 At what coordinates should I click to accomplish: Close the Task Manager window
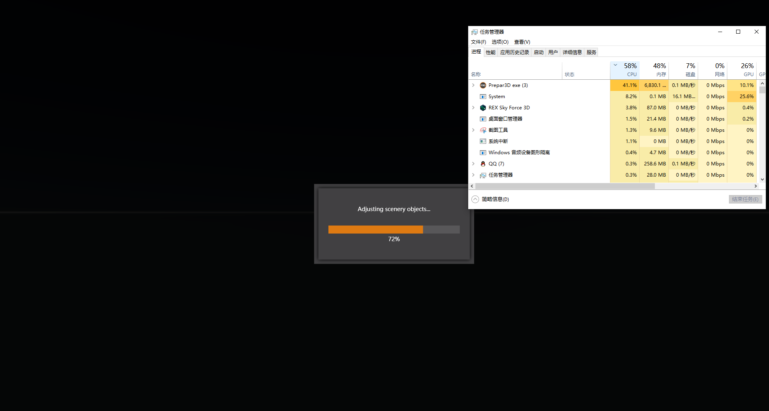click(x=757, y=32)
